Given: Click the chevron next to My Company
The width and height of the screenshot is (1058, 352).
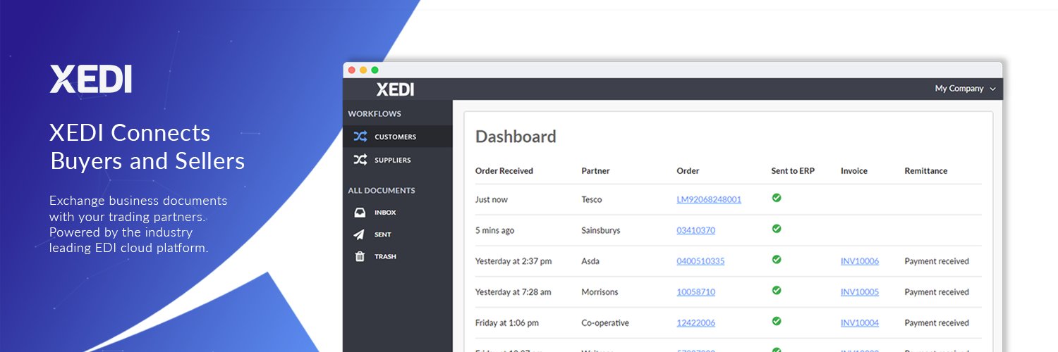Looking at the screenshot, I should pos(992,89).
